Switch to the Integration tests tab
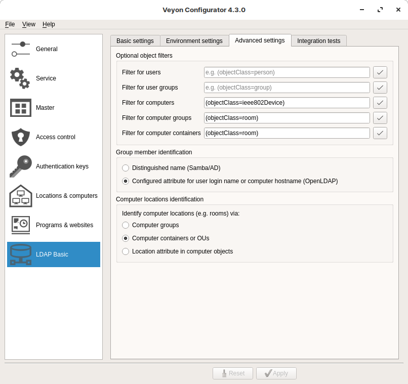The image size is (408, 384). (319, 41)
